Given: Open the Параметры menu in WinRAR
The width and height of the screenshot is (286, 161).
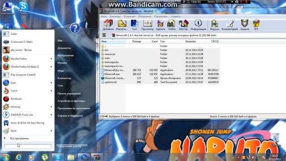Looking at the screenshot, I should pyautogui.click(x=161, y=17).
